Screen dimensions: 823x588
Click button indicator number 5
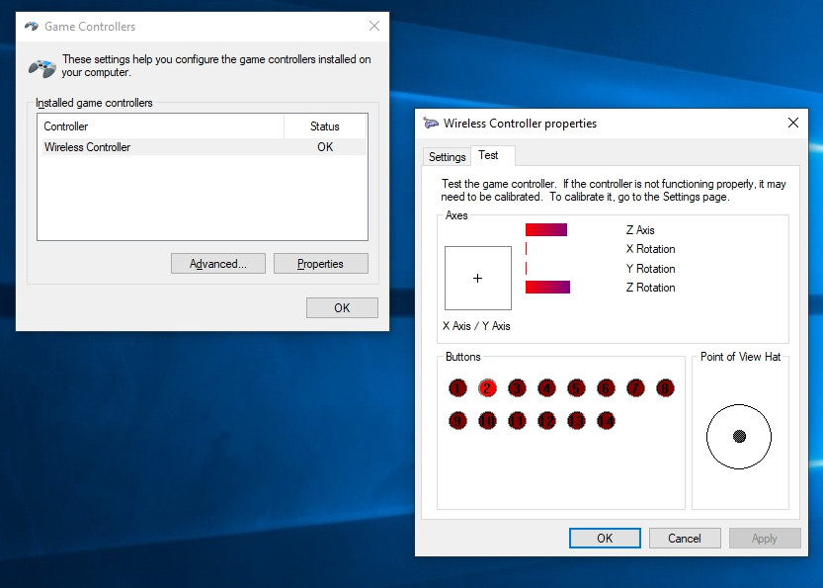tap(576, 388)
